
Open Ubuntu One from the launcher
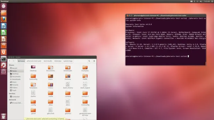pos(4,52)
